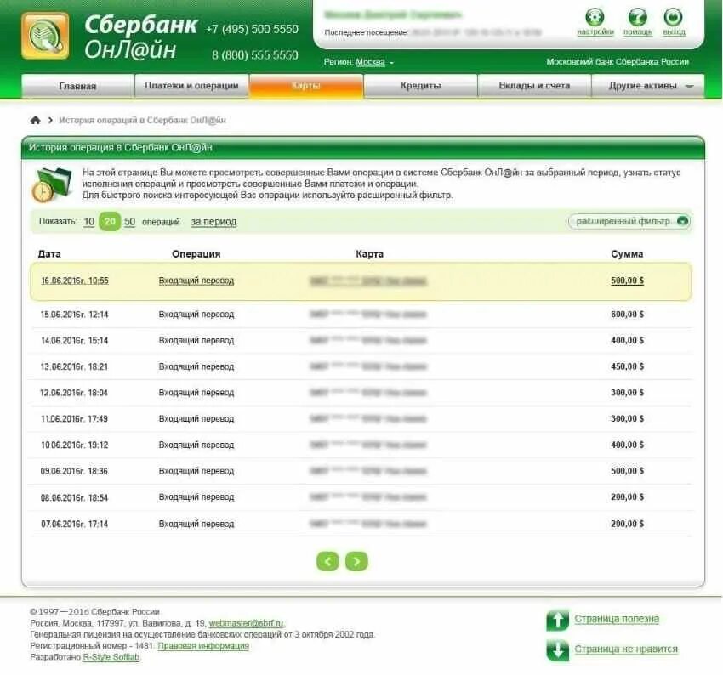The width and height of the screenshot is (723, 675).
Task: Go to next page with right arrow
Action: [x=356, y=561]
